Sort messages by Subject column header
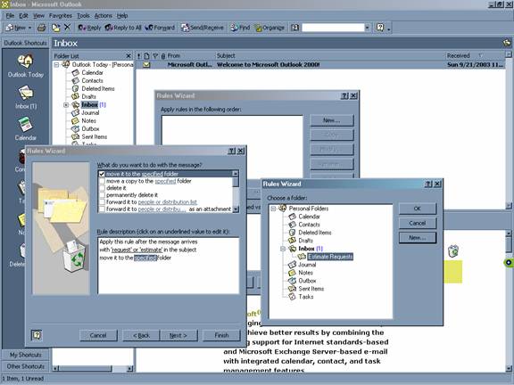This screenshot has width=514, height=385. click(329, 55)
